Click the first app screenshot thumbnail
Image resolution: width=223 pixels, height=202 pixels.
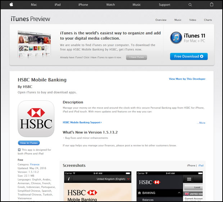coord(98,186)
